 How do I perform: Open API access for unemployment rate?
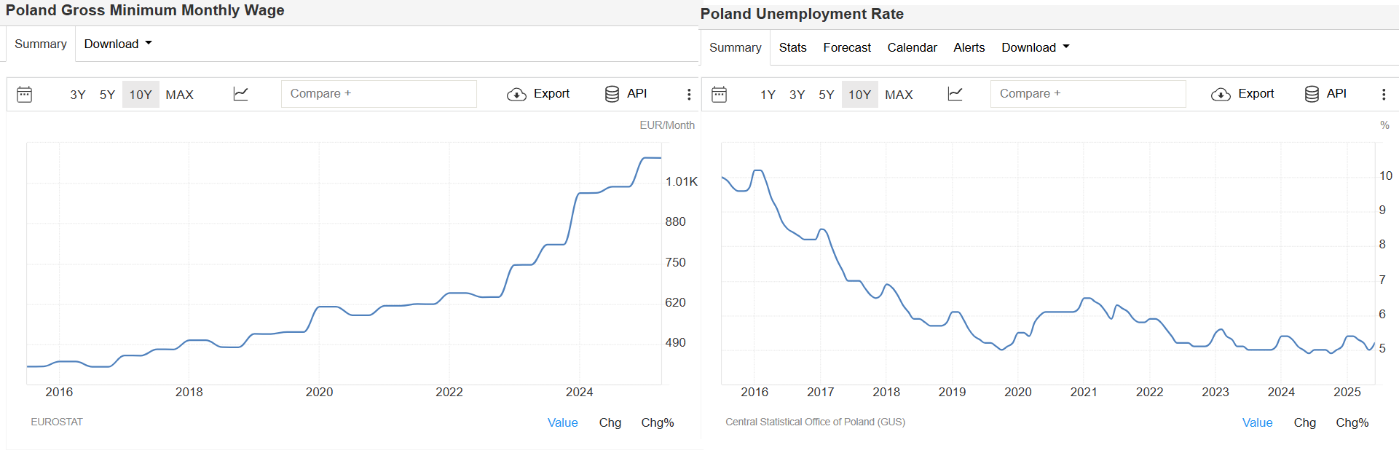[1325, 94]
